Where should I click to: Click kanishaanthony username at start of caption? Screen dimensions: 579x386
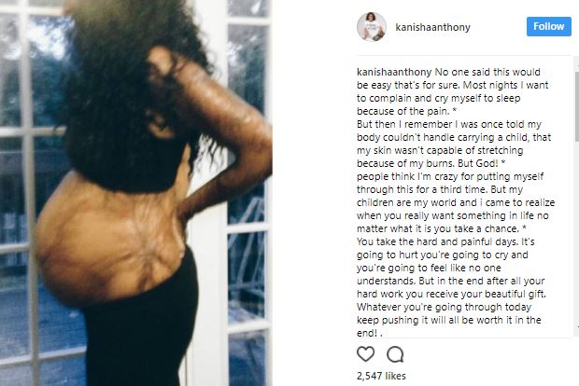pos(394,72)
